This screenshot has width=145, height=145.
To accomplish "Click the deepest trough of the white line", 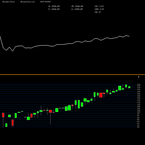I will click(x=12, y=51).
